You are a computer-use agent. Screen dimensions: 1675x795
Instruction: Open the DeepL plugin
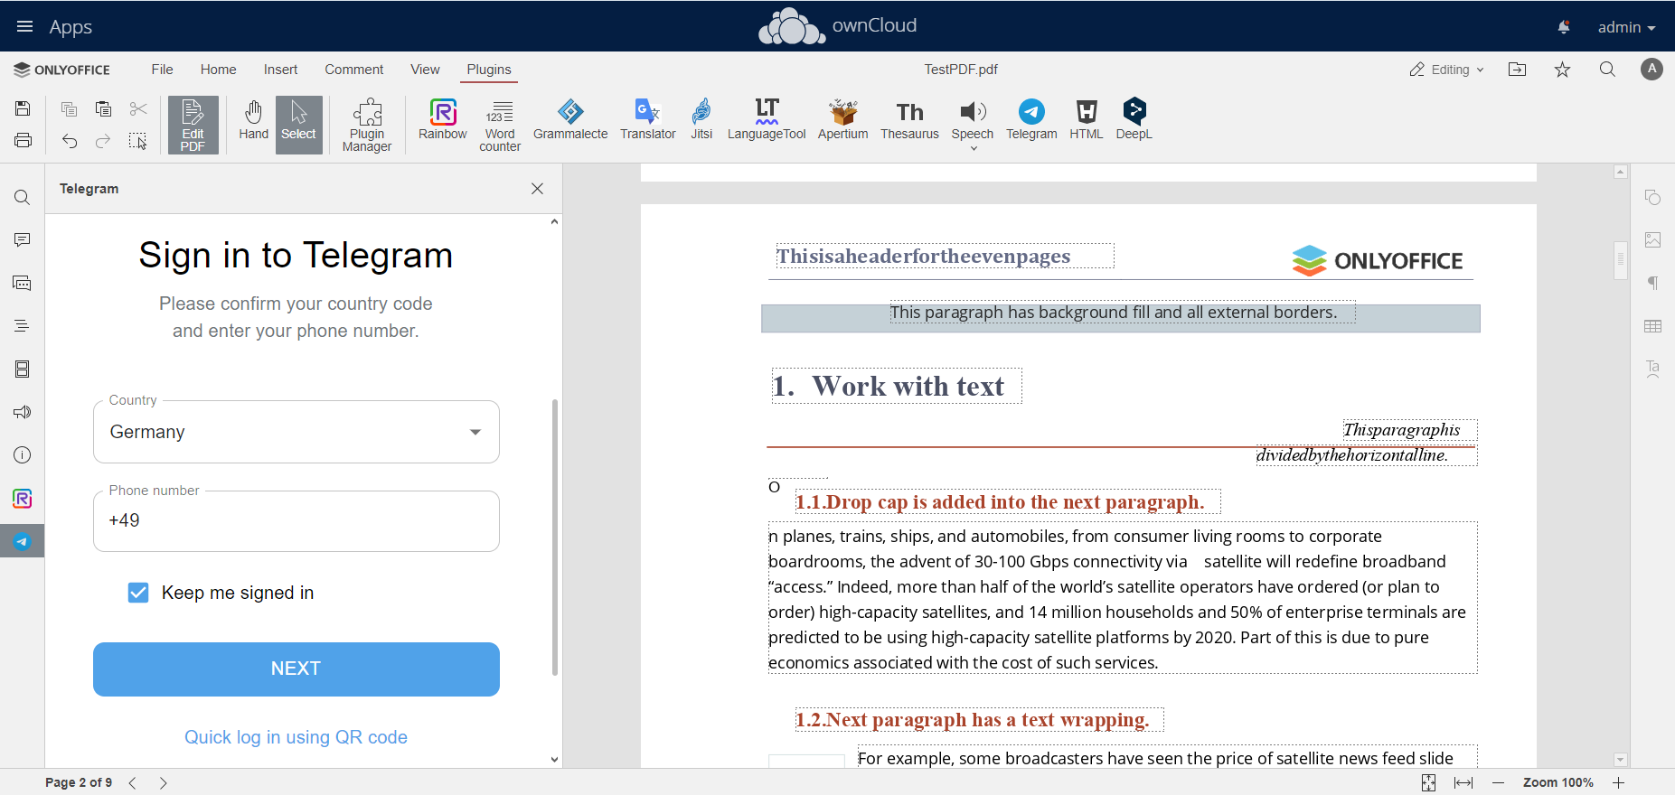1134,120
